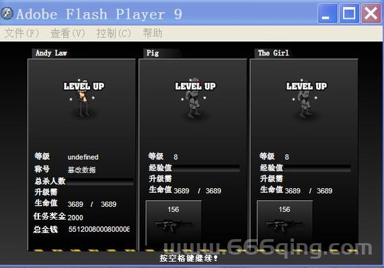
Task: Open the 帮助 menu
Action: click(153, 33)
